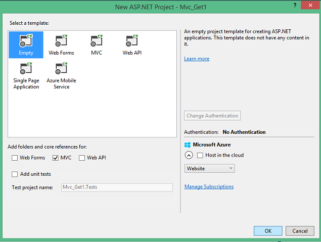Open the Website hosting type dropdown
Screen dimensions: 321x242
tap(209, 168)
